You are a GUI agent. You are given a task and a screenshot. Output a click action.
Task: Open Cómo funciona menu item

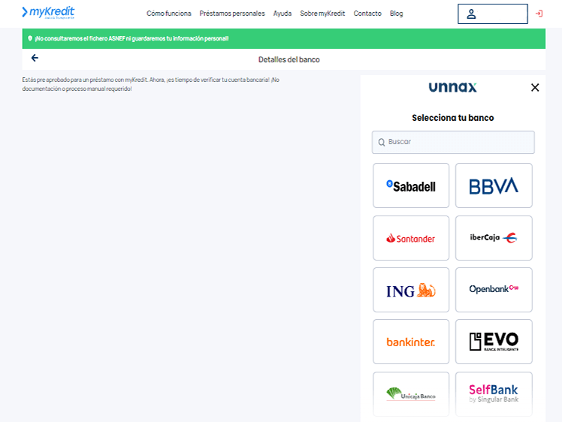point(169,14)
